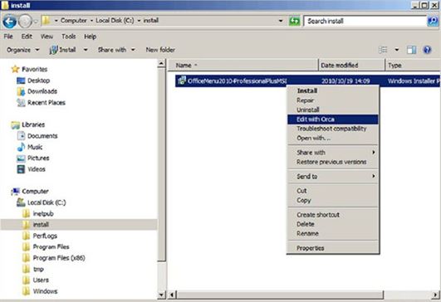Click the Install toolbar button
Screen dimensions: 441x302
(x=63, y=50)
